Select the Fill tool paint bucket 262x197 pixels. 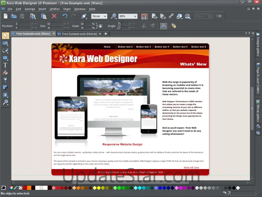[5, 73]
